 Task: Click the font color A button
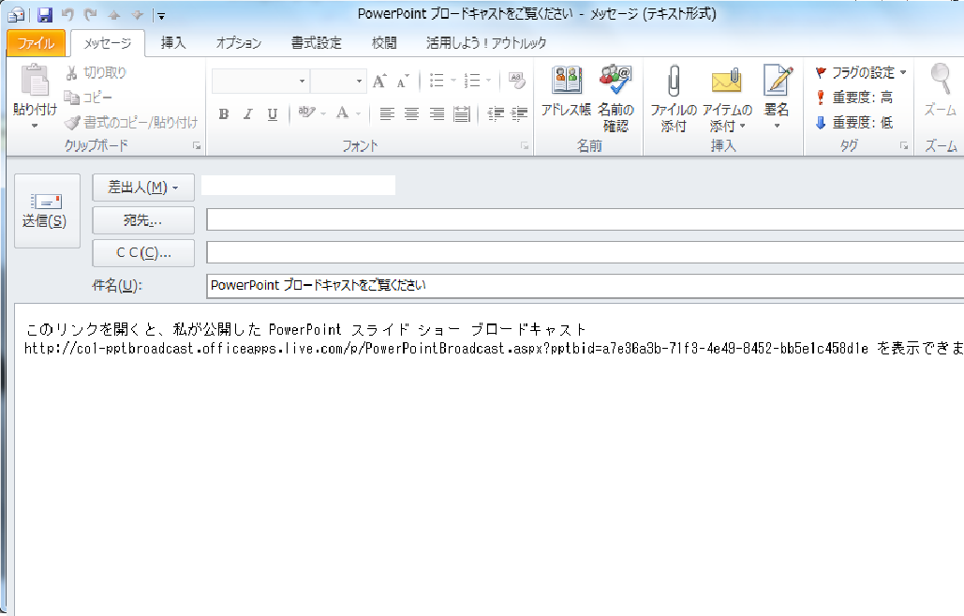pyautogui.click(x=343, y=113)
